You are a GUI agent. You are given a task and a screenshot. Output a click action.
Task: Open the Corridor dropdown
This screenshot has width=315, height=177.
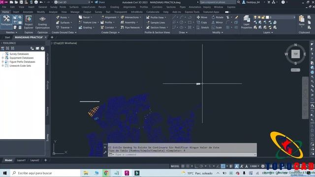[109, 28]
